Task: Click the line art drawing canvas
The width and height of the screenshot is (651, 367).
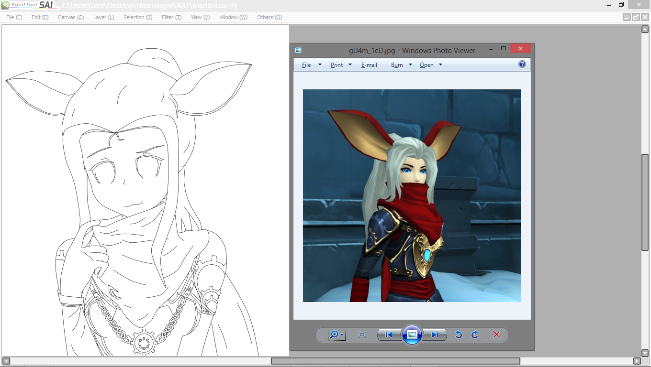Action: (146, 191)
